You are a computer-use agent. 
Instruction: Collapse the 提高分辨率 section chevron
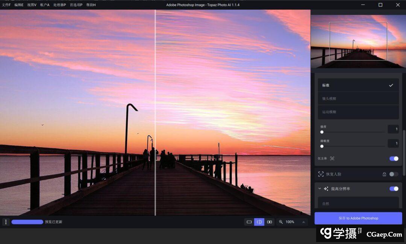coord(320,188)
